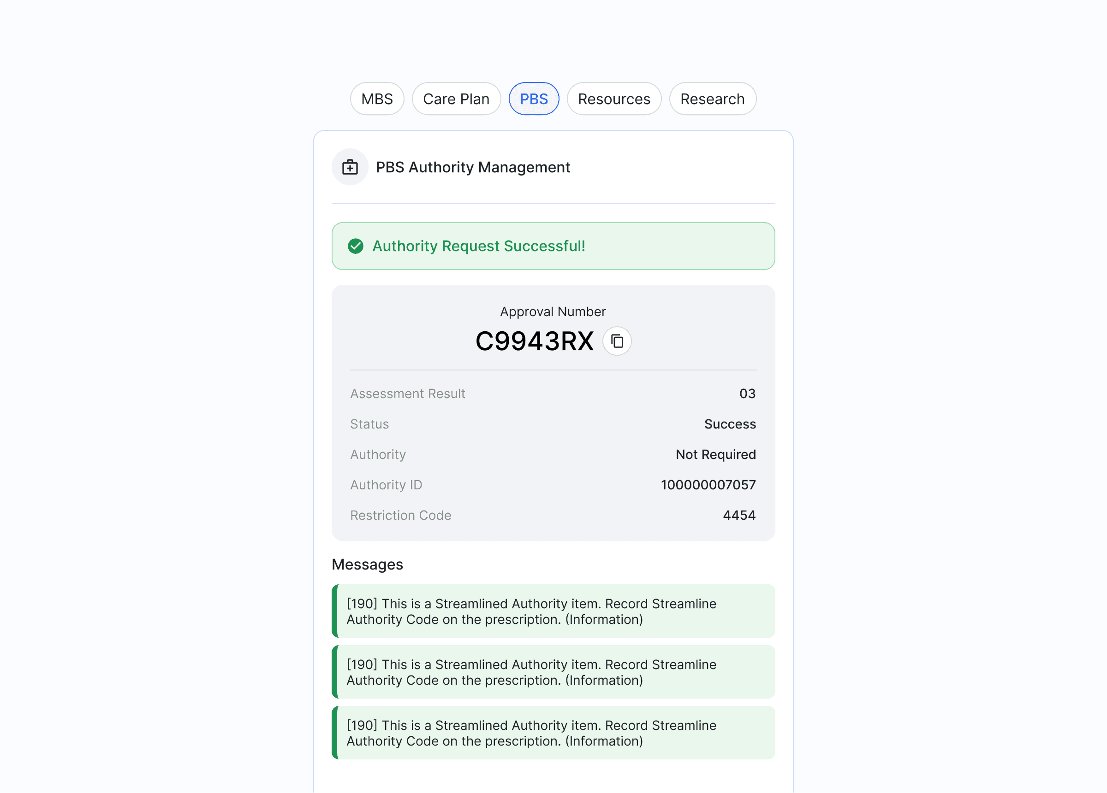
Task: Click the Authority Request Successful banner
Action: point(553,247)
